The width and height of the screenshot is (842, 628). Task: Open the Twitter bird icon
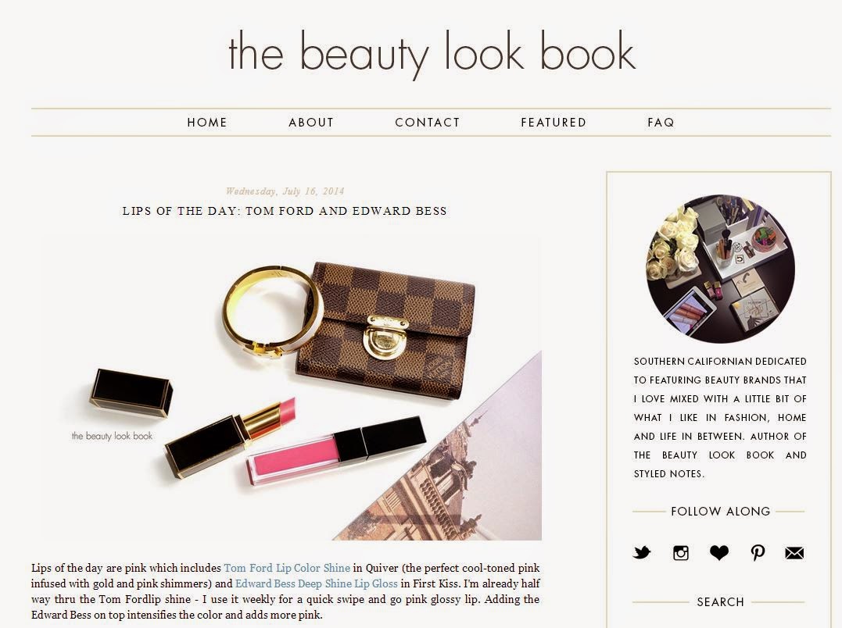coord(642,552)
